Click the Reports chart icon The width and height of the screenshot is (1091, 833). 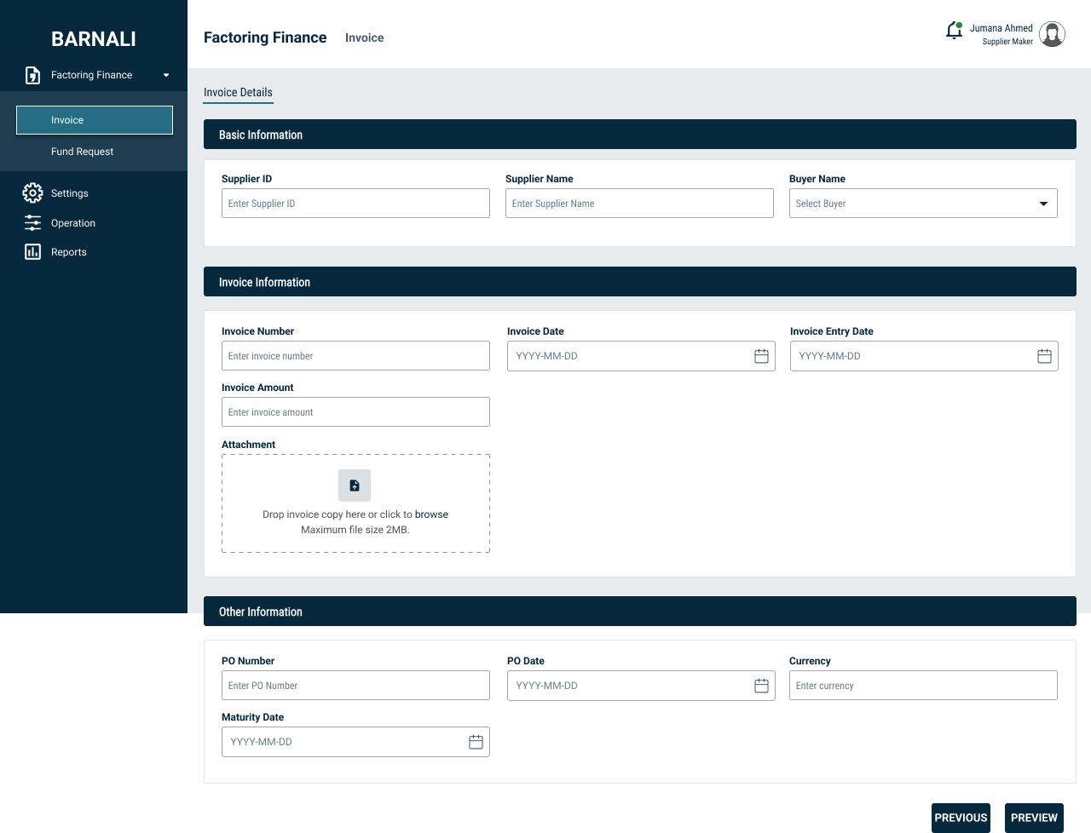click(x=32, y=252)
